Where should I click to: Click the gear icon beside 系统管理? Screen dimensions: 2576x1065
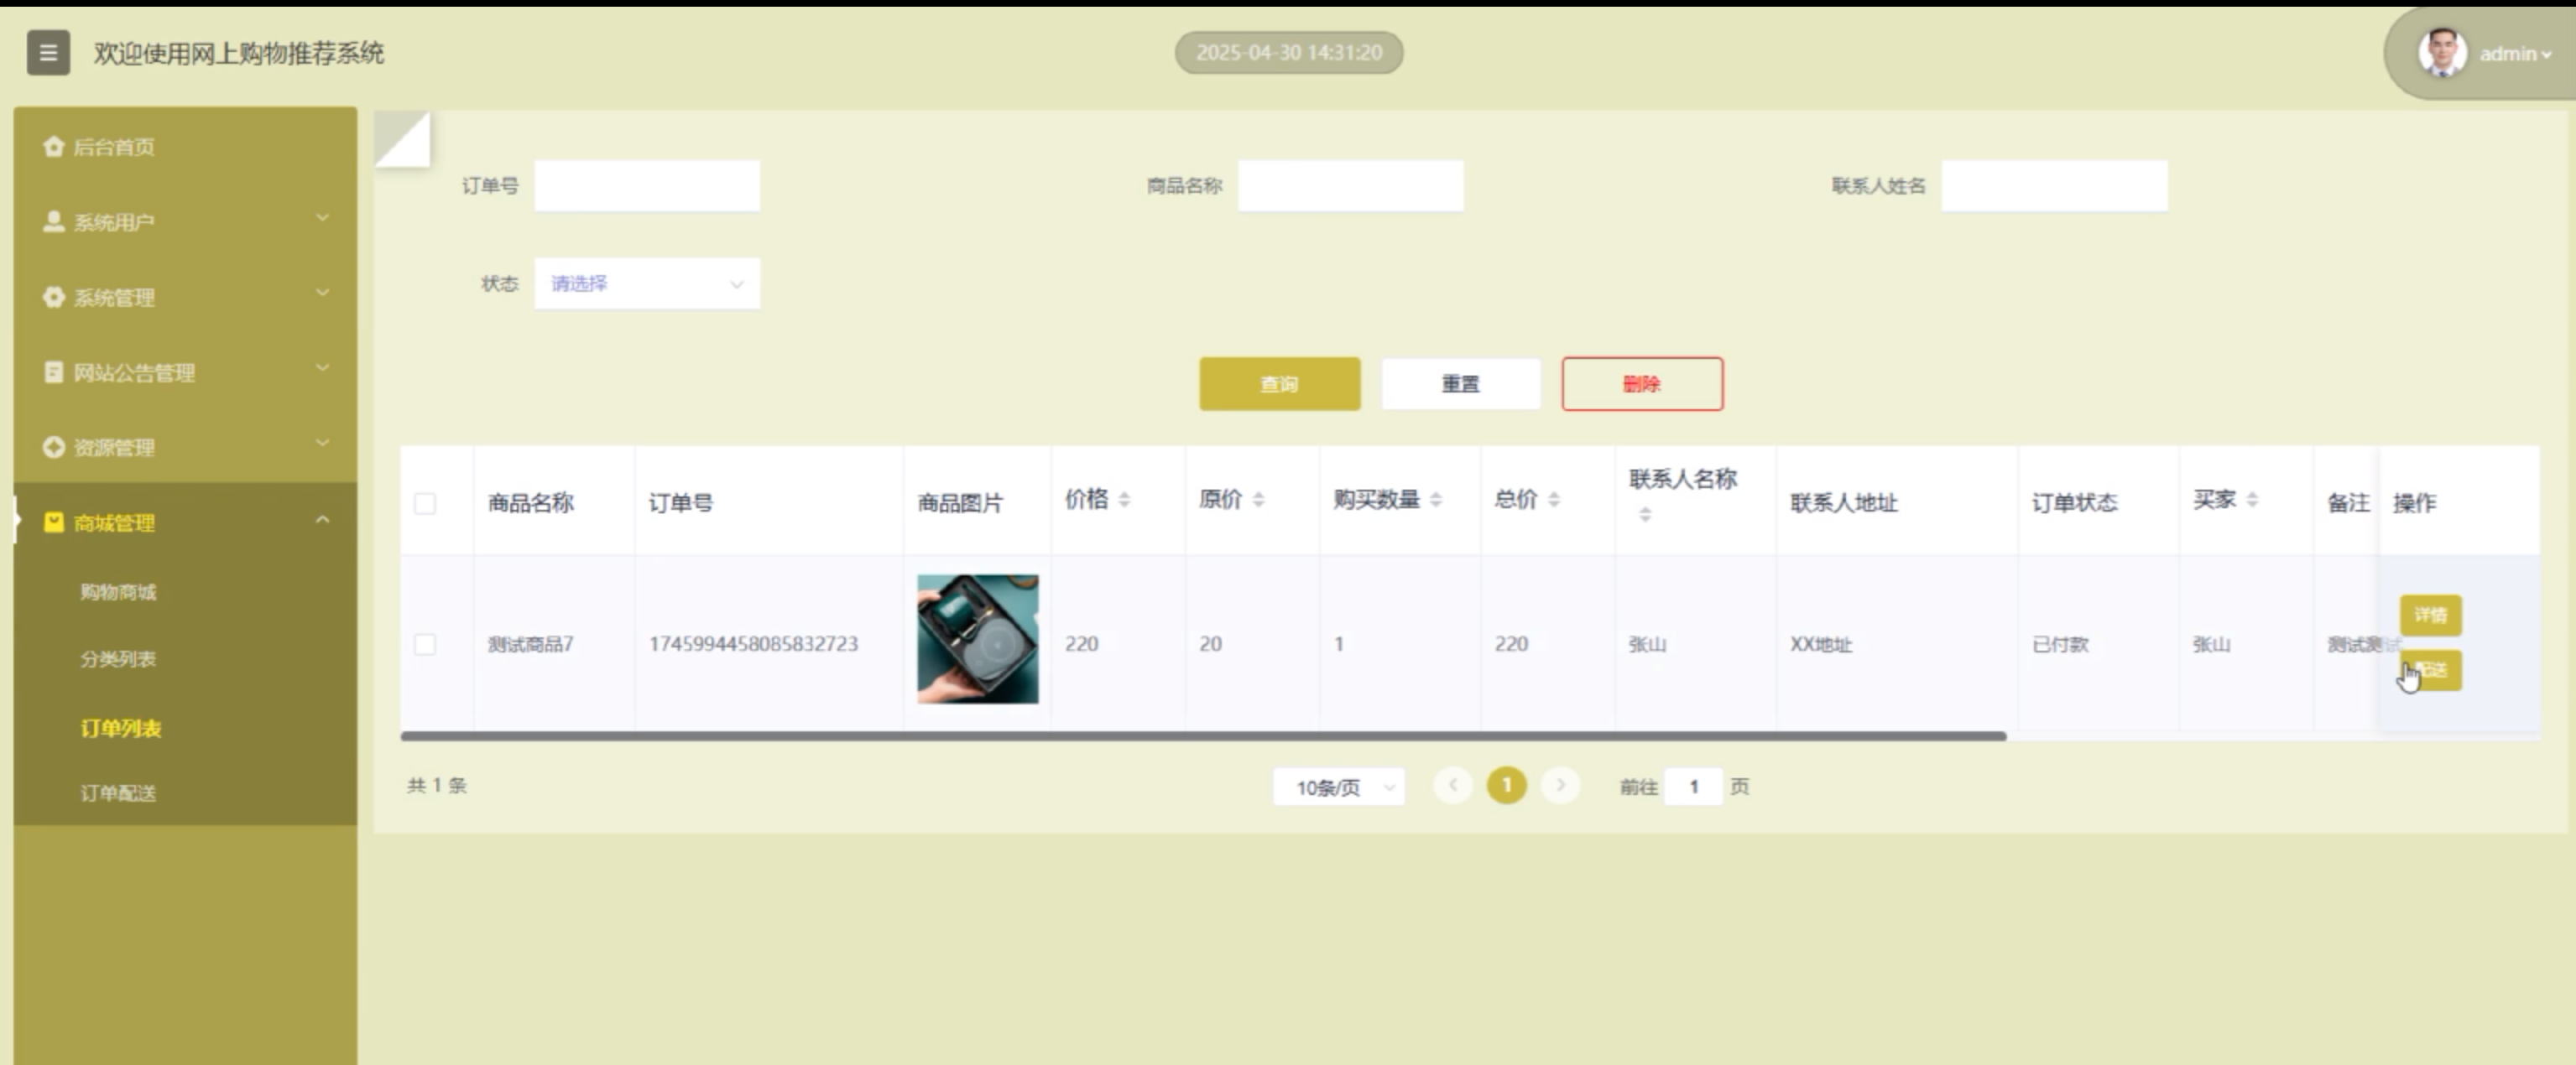pyautogui.click(x=54, y=298)
